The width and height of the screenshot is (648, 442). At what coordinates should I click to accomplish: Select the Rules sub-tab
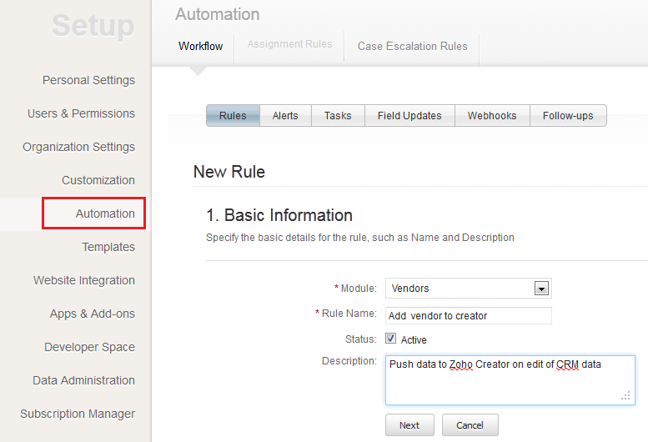233,116
